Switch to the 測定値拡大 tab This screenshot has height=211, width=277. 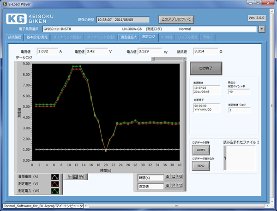(129, 37)
